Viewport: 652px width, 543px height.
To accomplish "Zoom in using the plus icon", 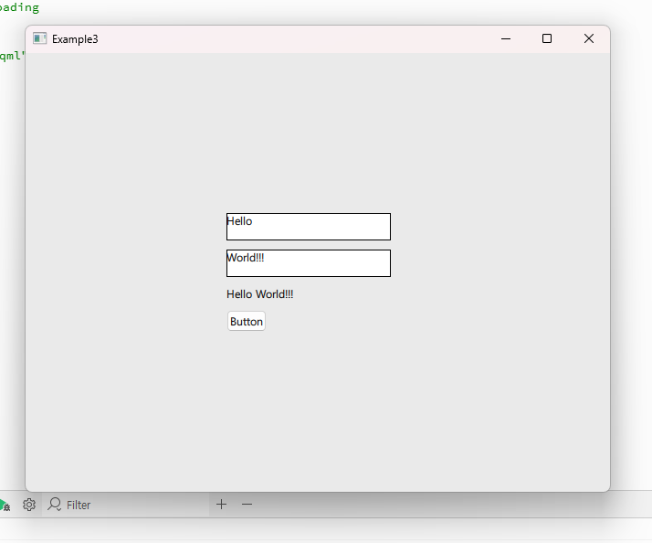I will [221, 505].
